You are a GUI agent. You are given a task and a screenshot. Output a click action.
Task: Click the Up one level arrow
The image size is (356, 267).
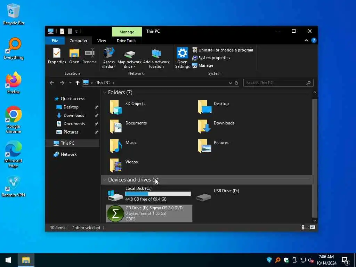[78, 83]
